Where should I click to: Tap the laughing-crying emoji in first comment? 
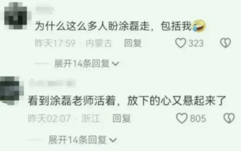point(199,26)
